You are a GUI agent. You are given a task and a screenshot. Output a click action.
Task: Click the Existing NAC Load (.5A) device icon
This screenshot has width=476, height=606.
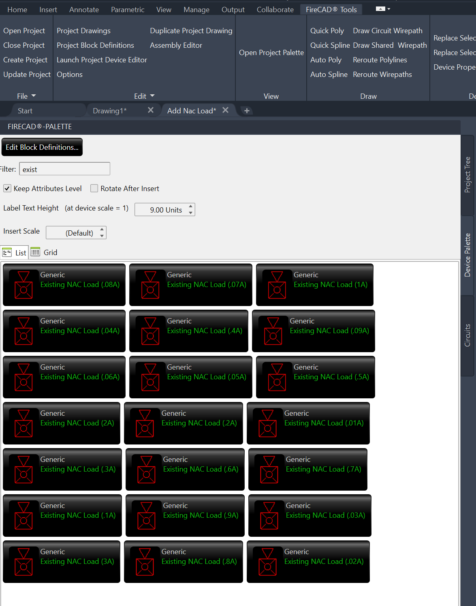pyautogui.click(x=277, y=377)
